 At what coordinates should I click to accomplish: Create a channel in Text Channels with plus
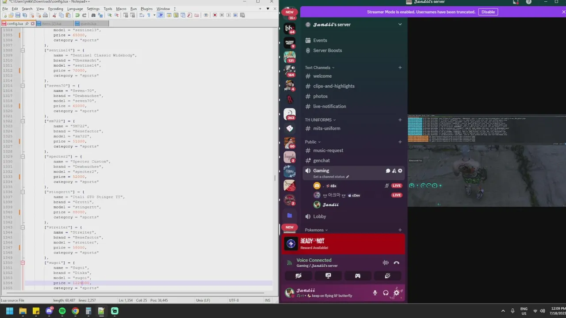tap(400, 68)
